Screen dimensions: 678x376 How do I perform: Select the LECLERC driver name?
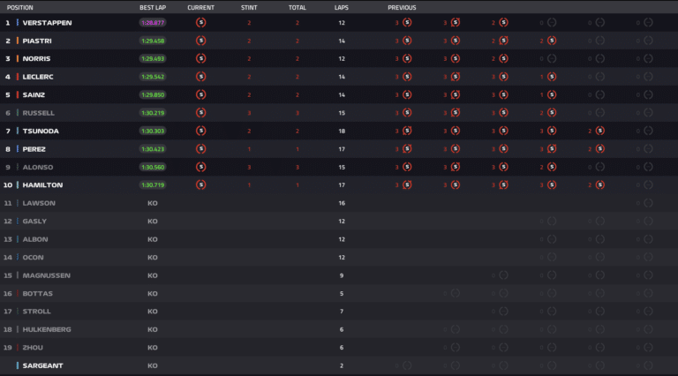click(38, 77)
